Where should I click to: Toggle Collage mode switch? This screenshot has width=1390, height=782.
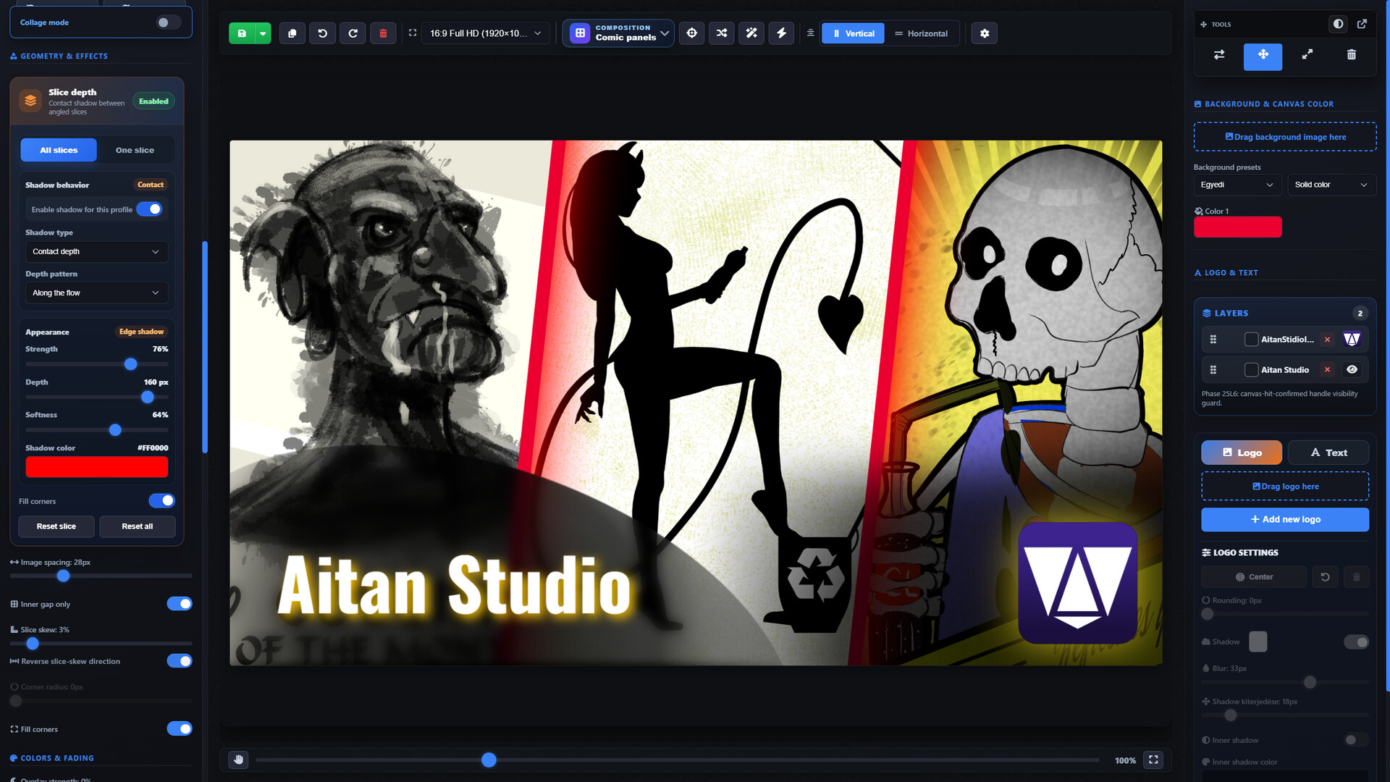[168, 22]
